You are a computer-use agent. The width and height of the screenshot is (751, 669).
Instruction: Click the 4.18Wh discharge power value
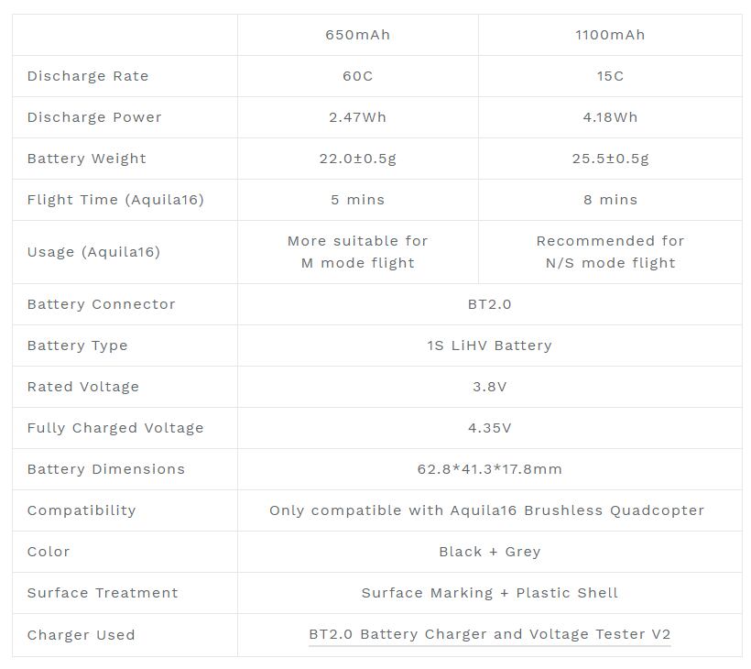pyautogui.click(x=610, y=117)
